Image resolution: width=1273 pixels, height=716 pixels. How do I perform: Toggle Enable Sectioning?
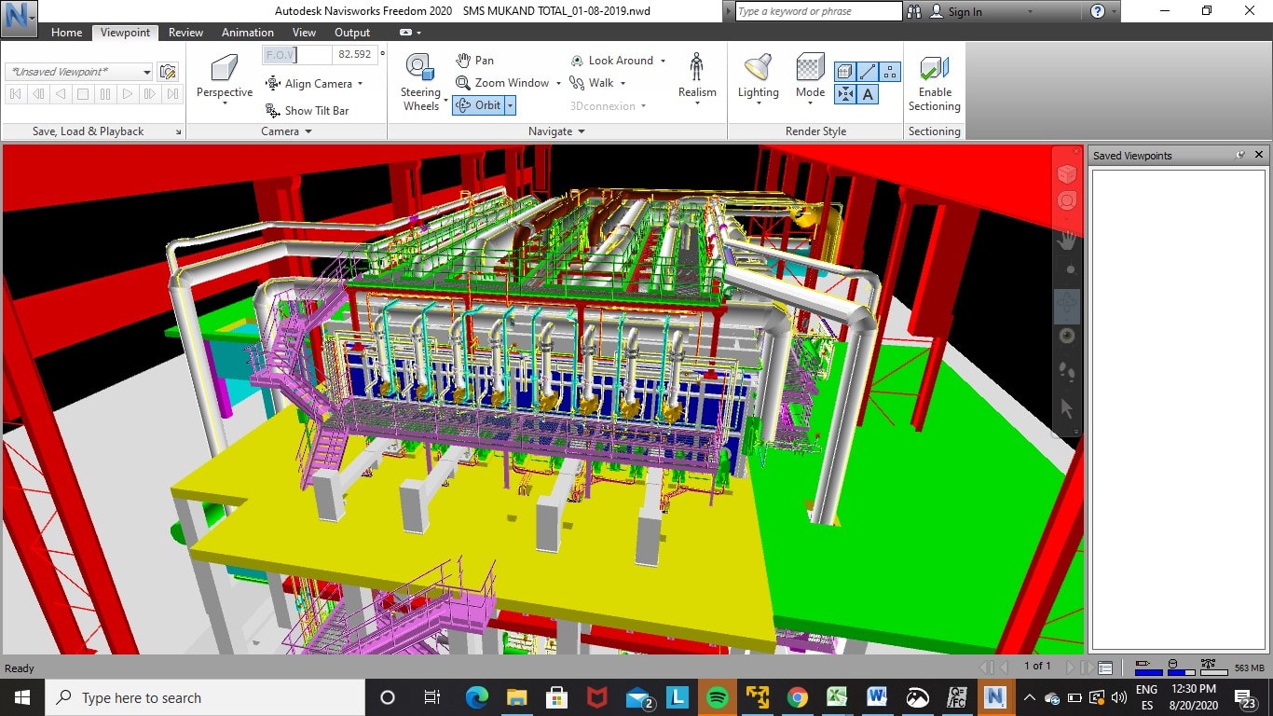(x=935, y=82)
